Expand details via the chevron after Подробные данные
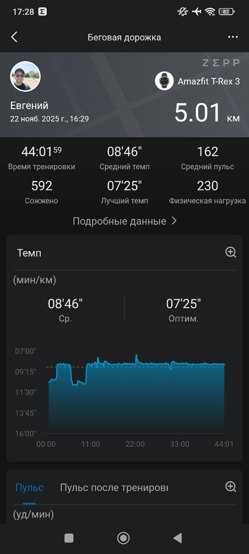This screenshot has width=249, height=554. click(x=174, y=221)
